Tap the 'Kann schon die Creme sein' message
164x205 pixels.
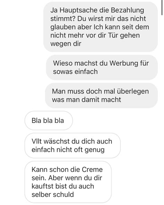68,182
